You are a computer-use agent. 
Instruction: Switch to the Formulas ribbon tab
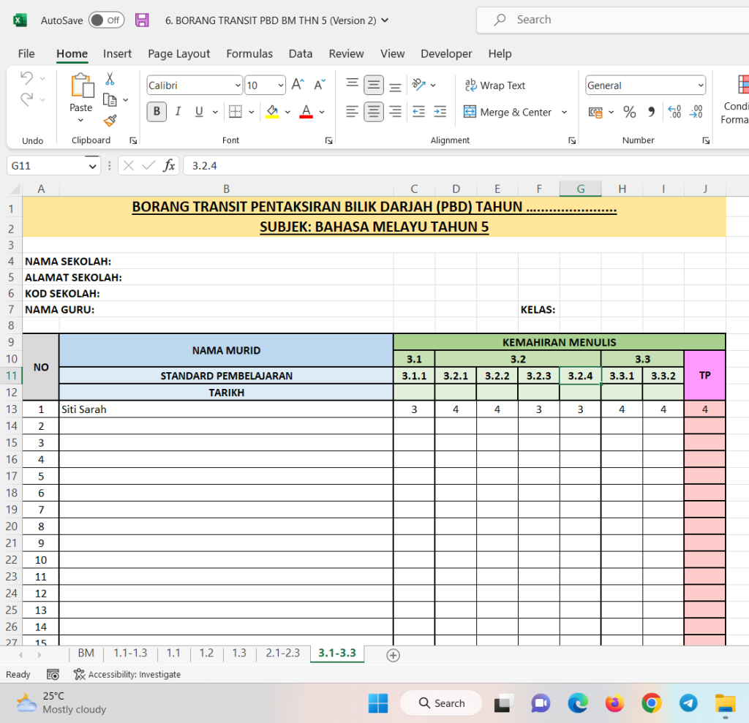click(249, 53)
